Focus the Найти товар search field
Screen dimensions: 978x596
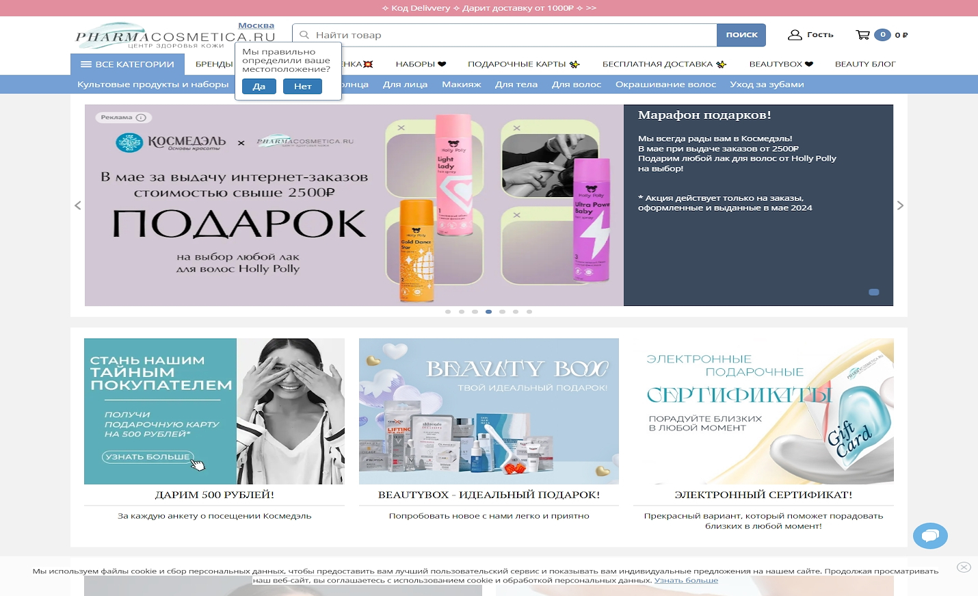(505, 35)
